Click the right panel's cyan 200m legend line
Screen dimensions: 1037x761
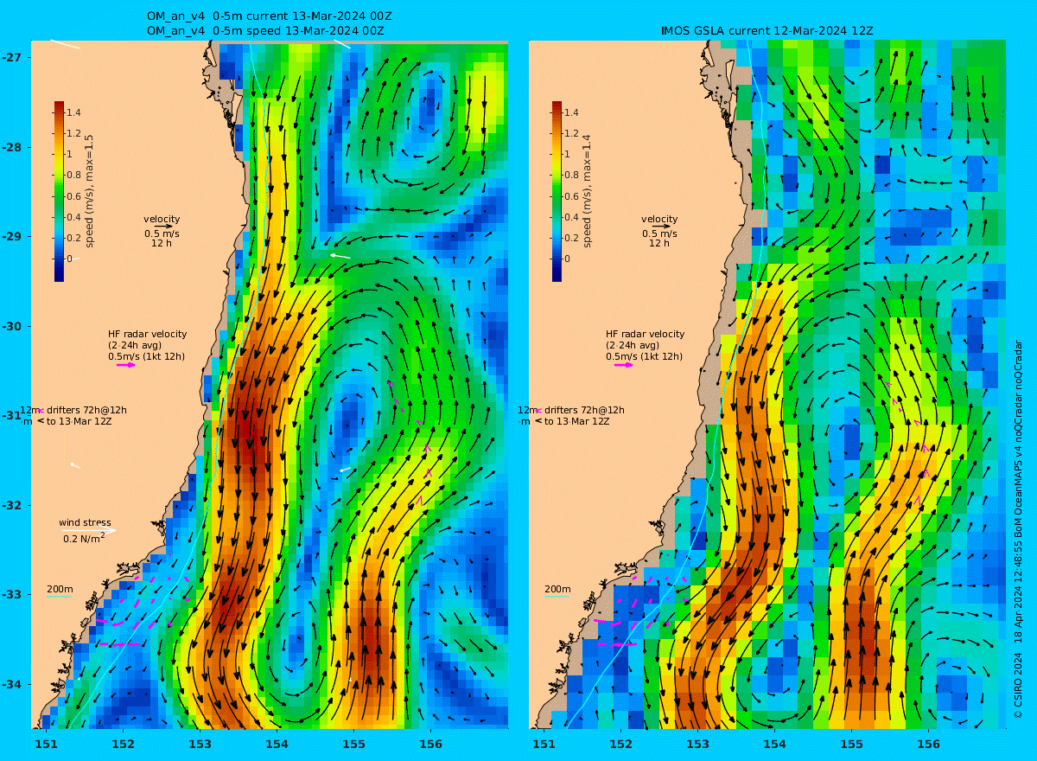(557, 597)
